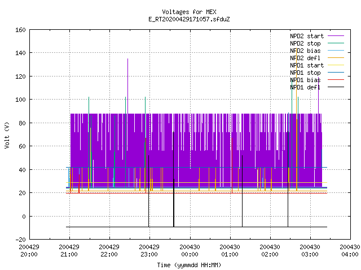Image resolution: width=361 pixels, height=270 pixels.
Task: Click the purple NPD2 start legend line sample
Action: click(336, 36)
